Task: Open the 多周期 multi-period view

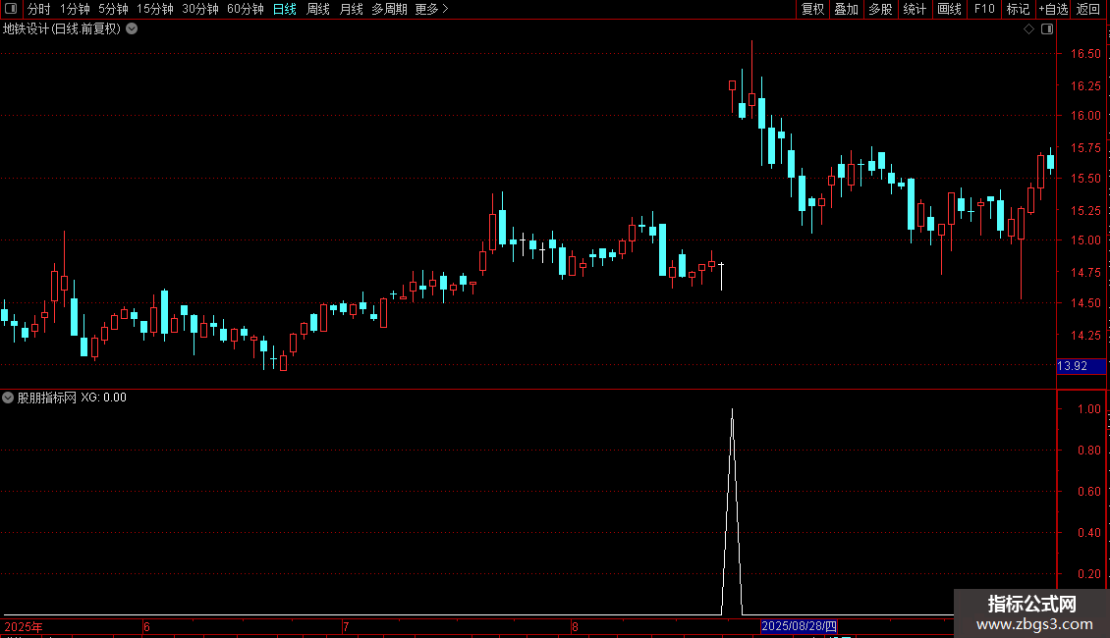Action: click(389, 9)
